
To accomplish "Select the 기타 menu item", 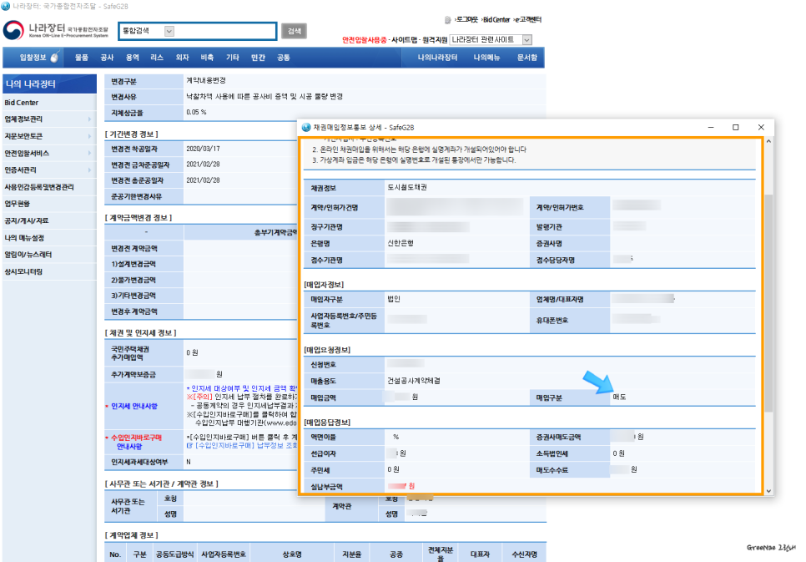I will click(x=233, y=58).
